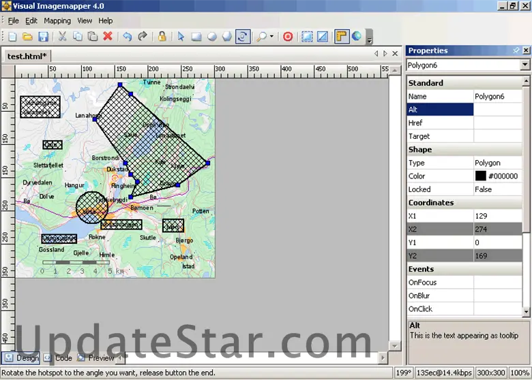Undo the last action

click(x=128, y=36)
